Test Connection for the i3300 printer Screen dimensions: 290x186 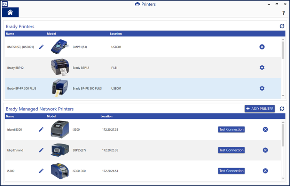pos(231,129)
